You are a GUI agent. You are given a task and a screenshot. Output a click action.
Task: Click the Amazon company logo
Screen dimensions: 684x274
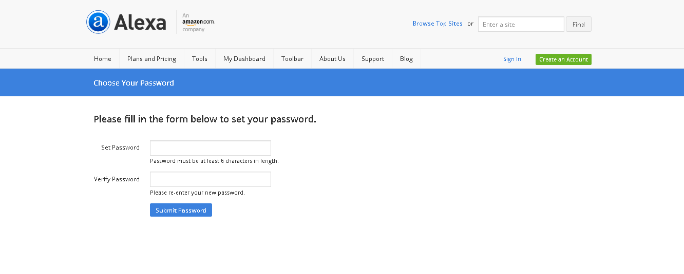coord(198,22)
